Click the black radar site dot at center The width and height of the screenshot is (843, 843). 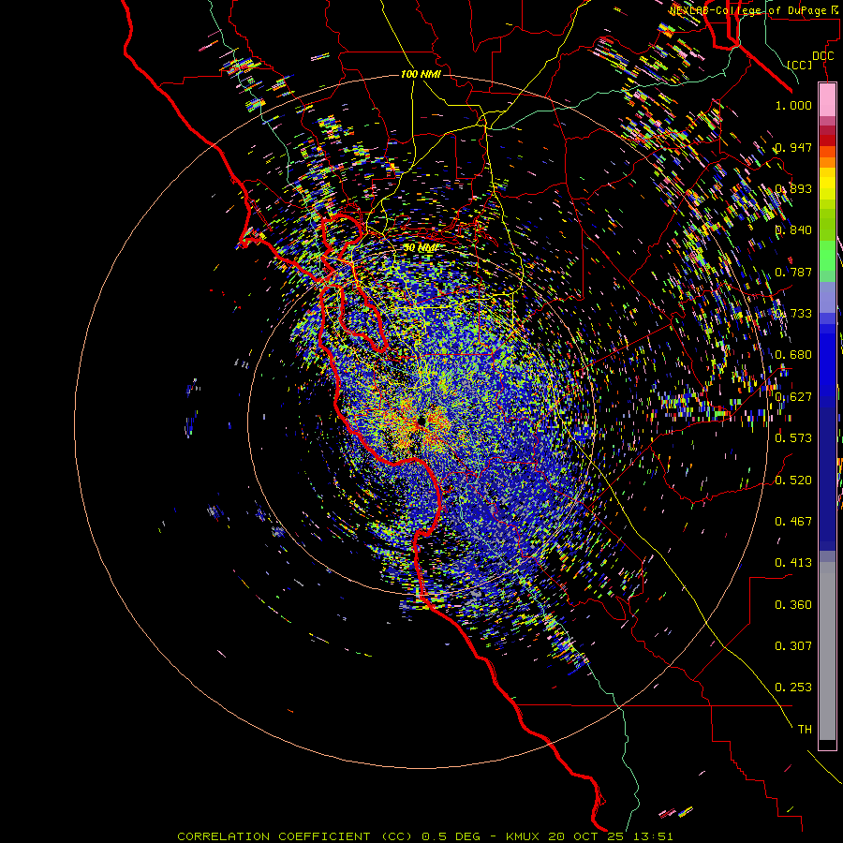point(421,421)
